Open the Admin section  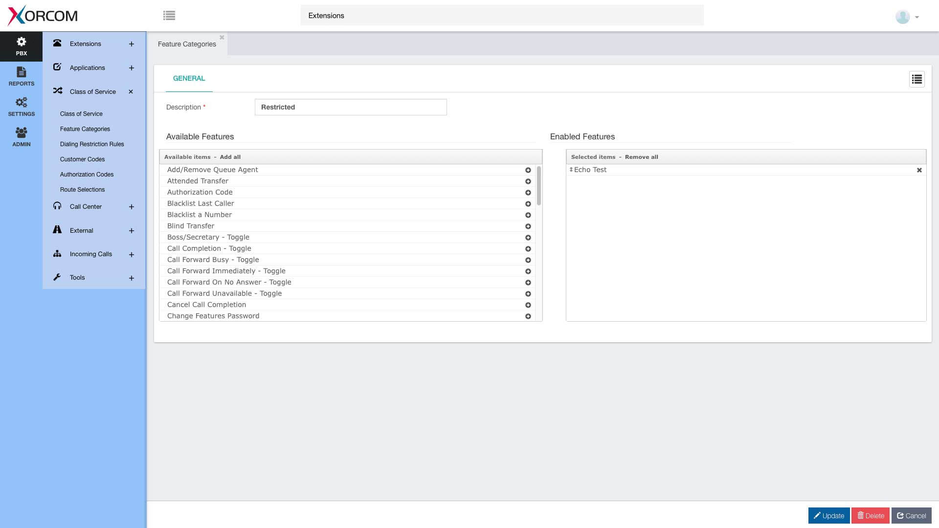point(21,137)
